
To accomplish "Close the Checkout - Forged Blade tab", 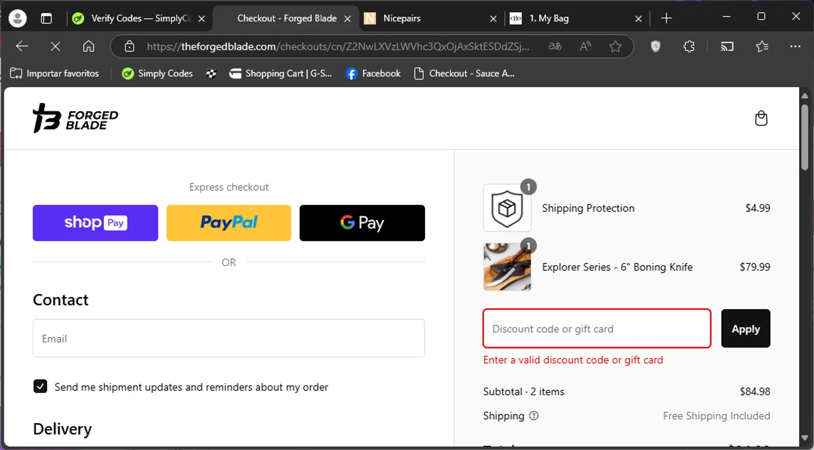I will 347,18.
